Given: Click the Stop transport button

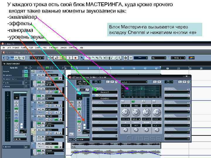Looking at the screenshot, I should click(63, 58).
